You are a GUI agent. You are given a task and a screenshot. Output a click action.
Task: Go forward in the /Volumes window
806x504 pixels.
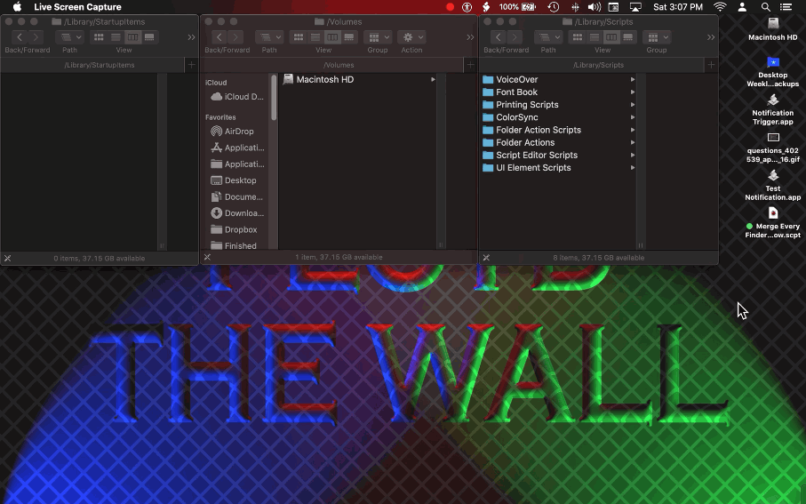235,37
